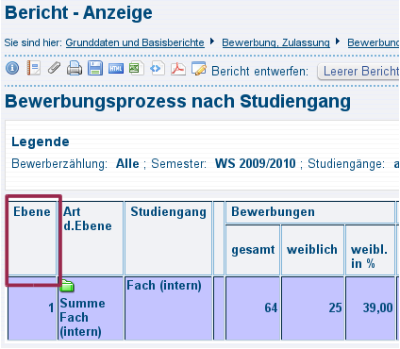The height and width of the screenshot is (349, 400).
Task: Follow Grunddaten und Basisberichte breadcrumb link
Action: tap(135, 42)
